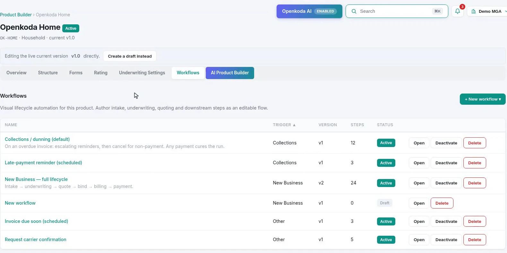
Task: Click the Demo MGA building icon
Action: pyautogui.click(x=474, y=11)
